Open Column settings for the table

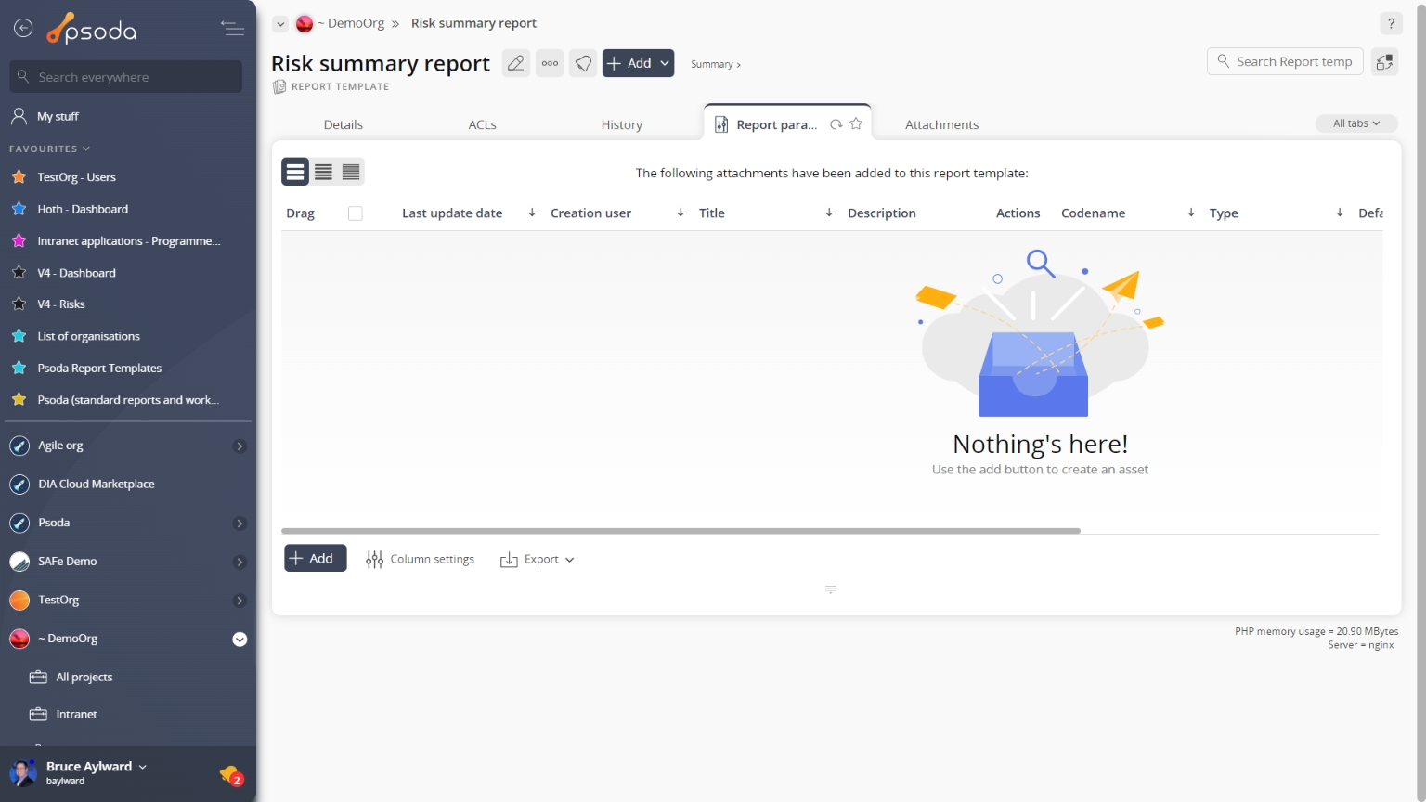point(421,559)
